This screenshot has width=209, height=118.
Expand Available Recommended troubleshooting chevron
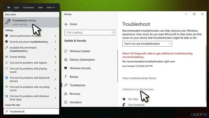56,49
